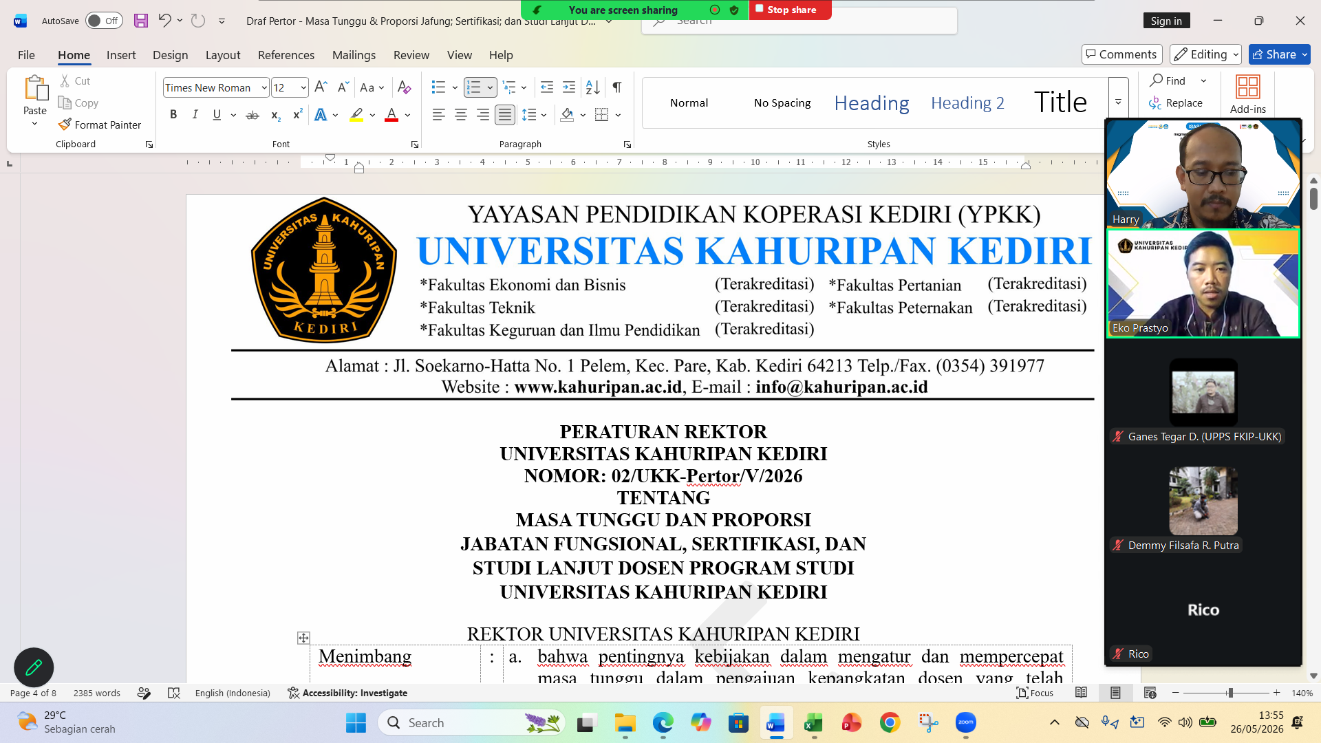Switch to the Design tab
Viewport: 1321px width, 743px height.
click(170, 55)
